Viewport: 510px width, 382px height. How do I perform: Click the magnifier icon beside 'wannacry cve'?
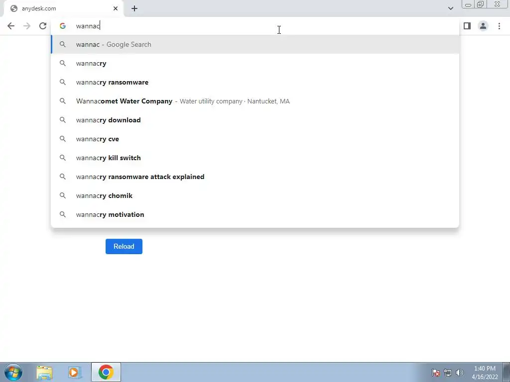tap(62, 139)
